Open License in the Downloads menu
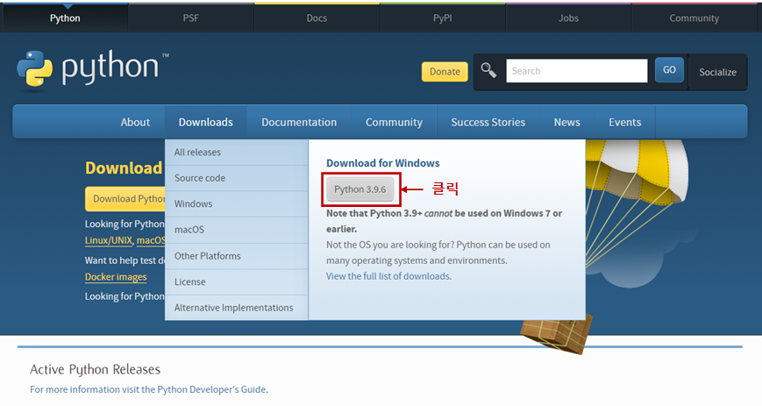 point(237,281)
